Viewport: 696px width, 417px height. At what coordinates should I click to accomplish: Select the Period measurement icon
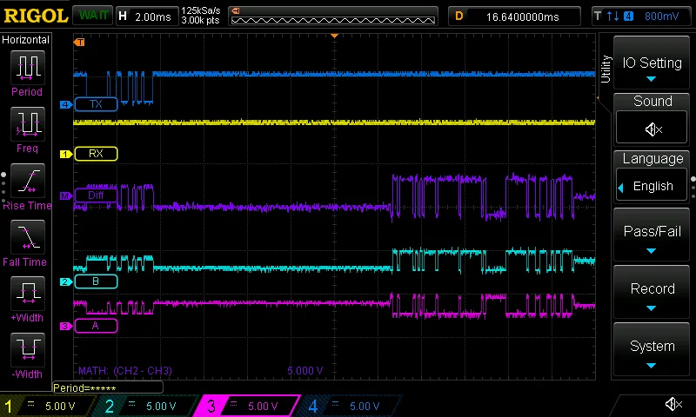coord(27,67)
